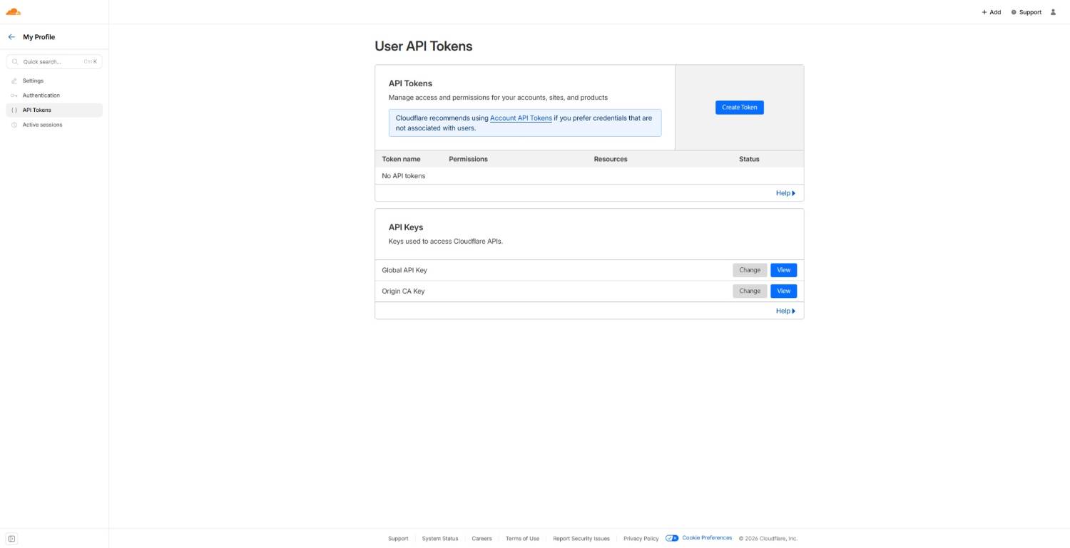Screen dimensions: 1070x548
Task: Change the Origin CA Key
Action: 749,291
